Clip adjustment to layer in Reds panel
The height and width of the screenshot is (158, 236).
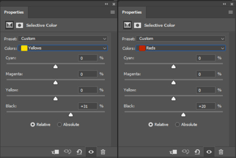coord(173,152)
